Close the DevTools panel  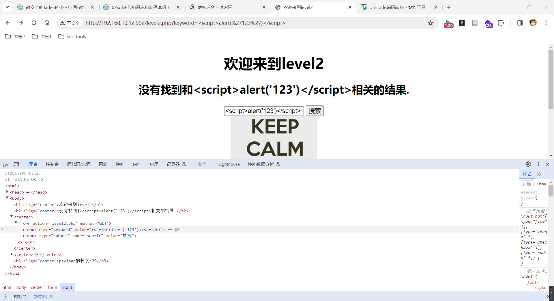click(547, 164)
